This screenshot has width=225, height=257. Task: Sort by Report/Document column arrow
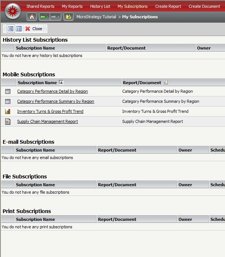(166, 83)
